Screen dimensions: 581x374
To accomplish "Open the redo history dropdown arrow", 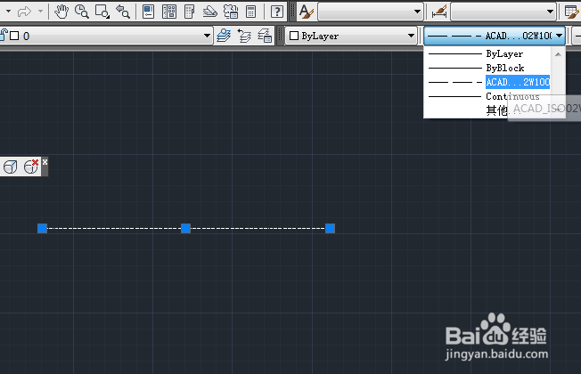I will (x=40, y=12).
